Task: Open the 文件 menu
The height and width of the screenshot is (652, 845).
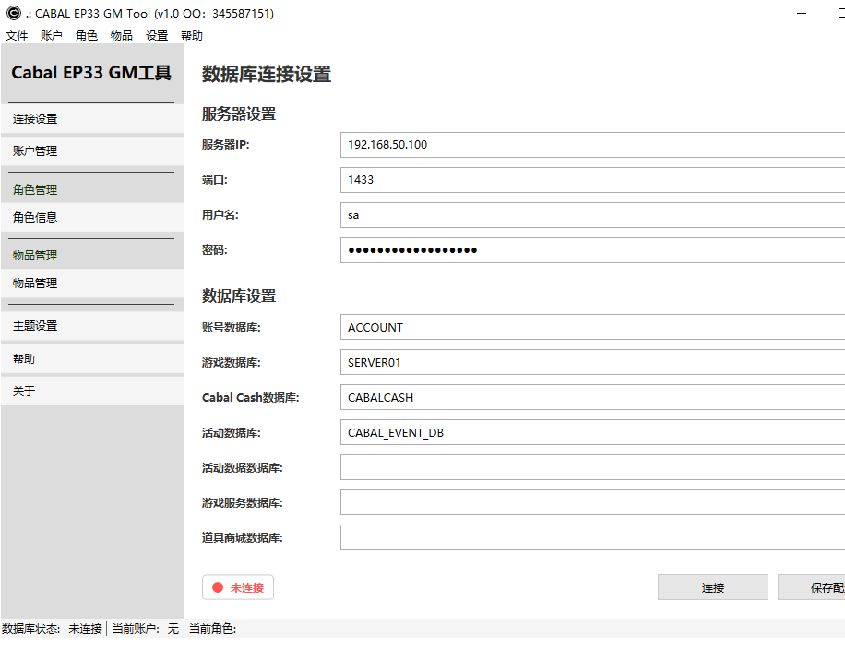Action: 17,36
